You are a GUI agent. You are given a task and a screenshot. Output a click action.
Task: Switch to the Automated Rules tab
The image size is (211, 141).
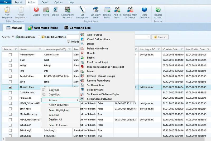click(x=43, y=28)
